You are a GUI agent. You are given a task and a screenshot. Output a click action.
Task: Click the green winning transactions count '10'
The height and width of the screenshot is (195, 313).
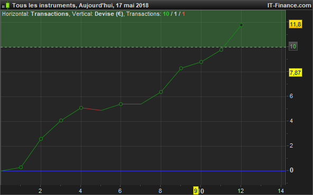coord(166,14)
